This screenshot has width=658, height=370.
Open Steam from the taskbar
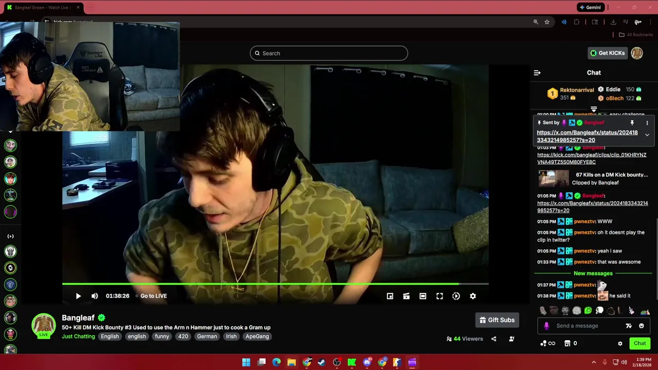point(321,362)
